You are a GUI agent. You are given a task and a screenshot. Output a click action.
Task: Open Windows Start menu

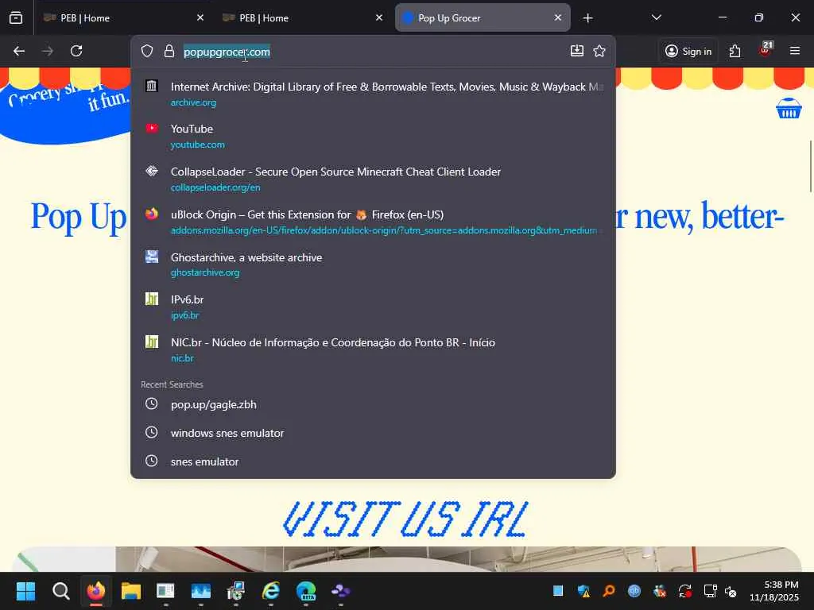(25, 591)
